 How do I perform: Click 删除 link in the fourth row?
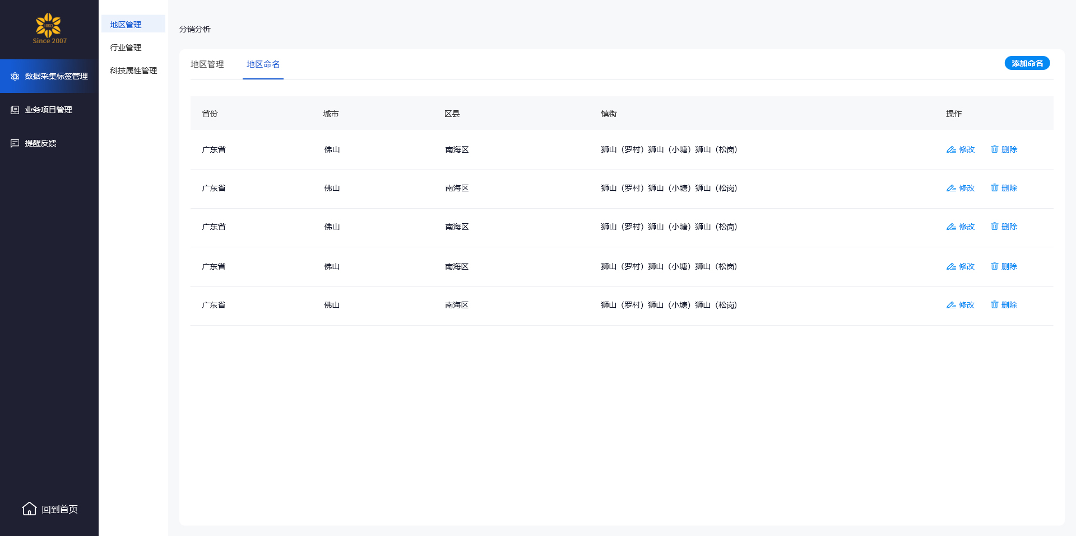[x=1009, y=266]
